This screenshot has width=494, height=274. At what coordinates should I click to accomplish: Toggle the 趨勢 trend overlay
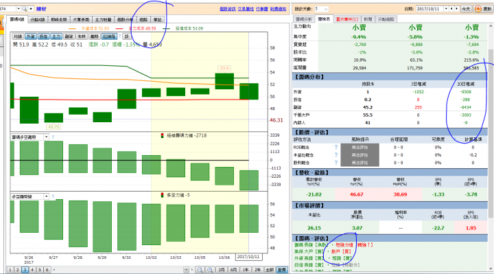point(94,36)
